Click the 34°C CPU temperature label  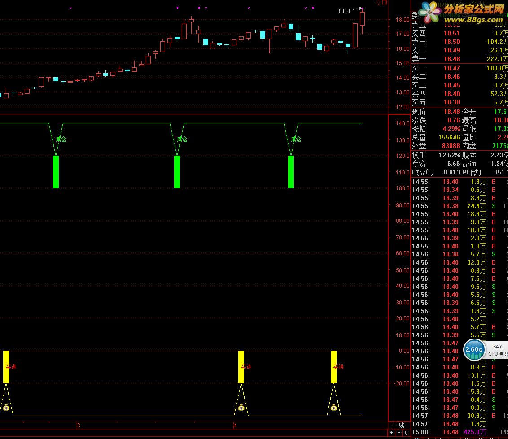[x=498, y=347]
